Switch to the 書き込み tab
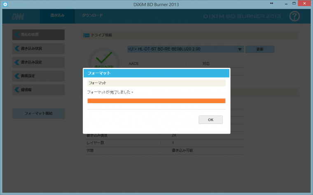The height and width of the screenshot is (195, 313). [x=57, y=16]
